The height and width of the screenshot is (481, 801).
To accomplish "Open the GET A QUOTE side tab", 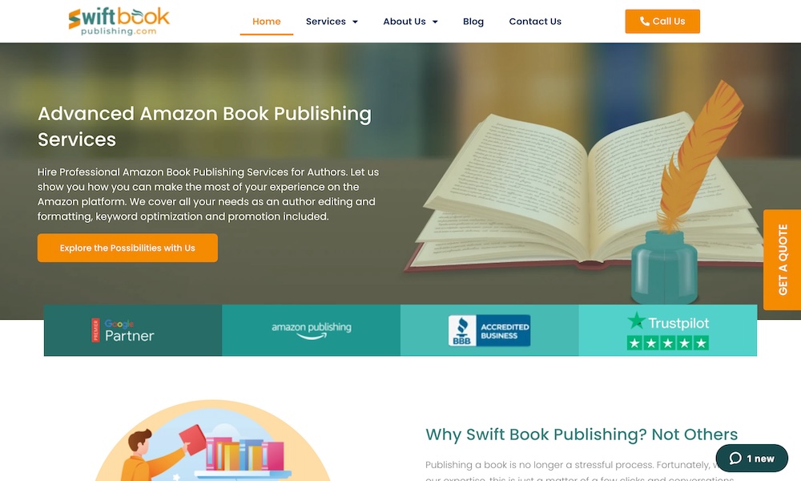I will point(782,260).
